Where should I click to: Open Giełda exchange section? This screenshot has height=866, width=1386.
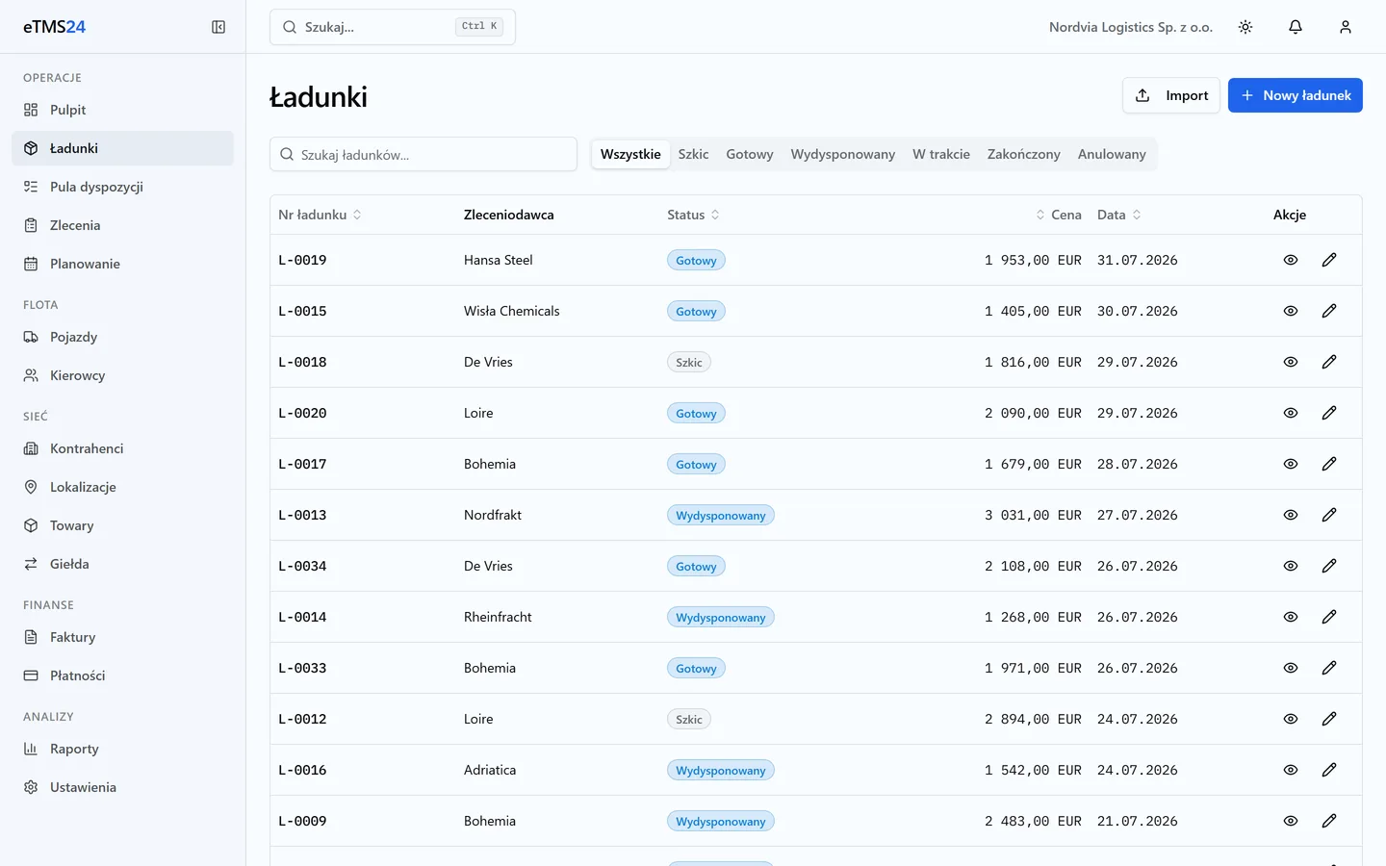[122, 564]
